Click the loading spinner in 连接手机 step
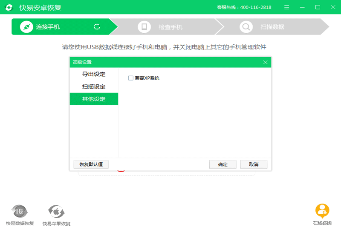The width and height of the screenshot is (341, 227). pyautogui.click(x=97, y=27)
